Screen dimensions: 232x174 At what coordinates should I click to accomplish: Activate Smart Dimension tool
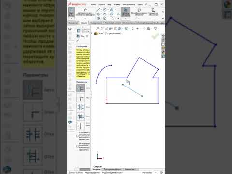85,12
